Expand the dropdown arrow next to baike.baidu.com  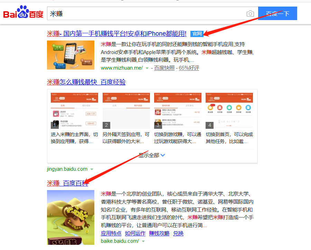coord(143,241)
